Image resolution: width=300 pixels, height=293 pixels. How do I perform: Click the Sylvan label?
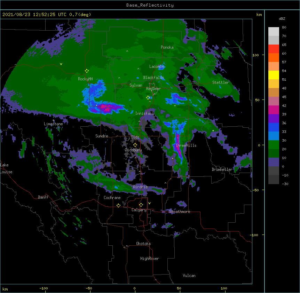pos(136,85)
